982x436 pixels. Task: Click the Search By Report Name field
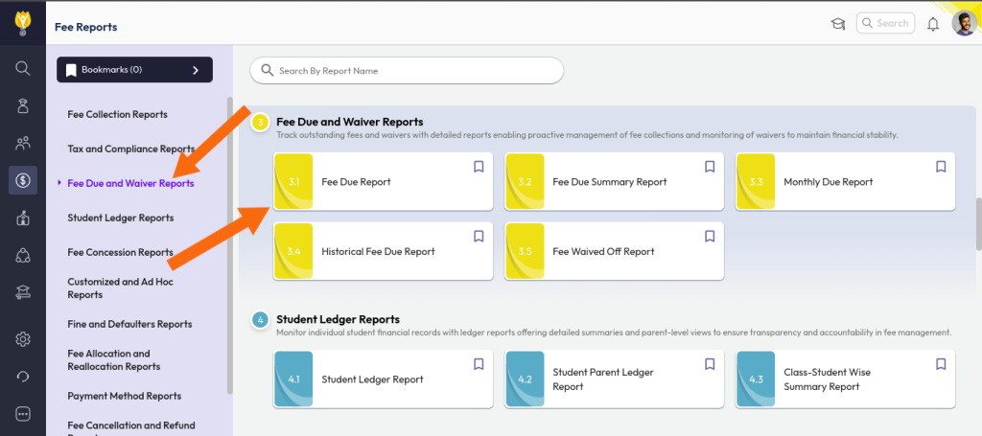click(x=407, y=71)
